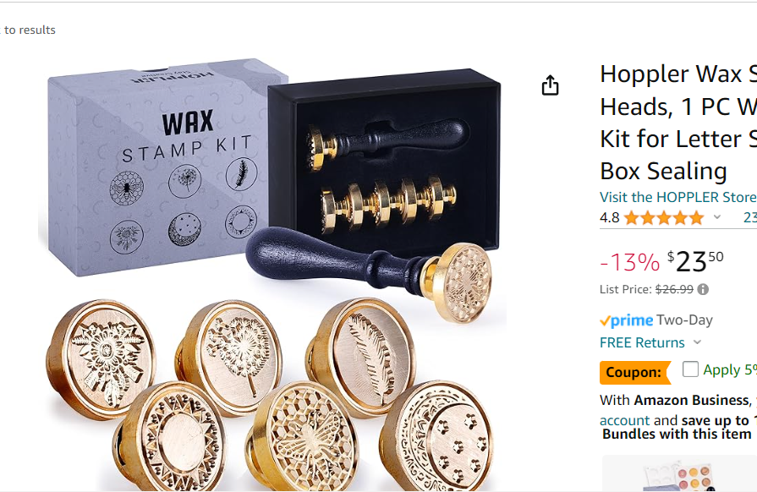757x492 pixels.
Task: Open the FREE Returns link
Action: point(642,342)
